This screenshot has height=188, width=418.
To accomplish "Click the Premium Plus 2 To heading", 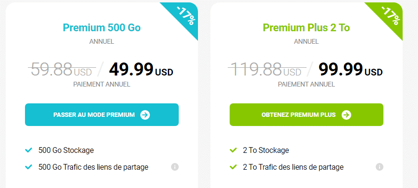I will [x=307, y=28].
